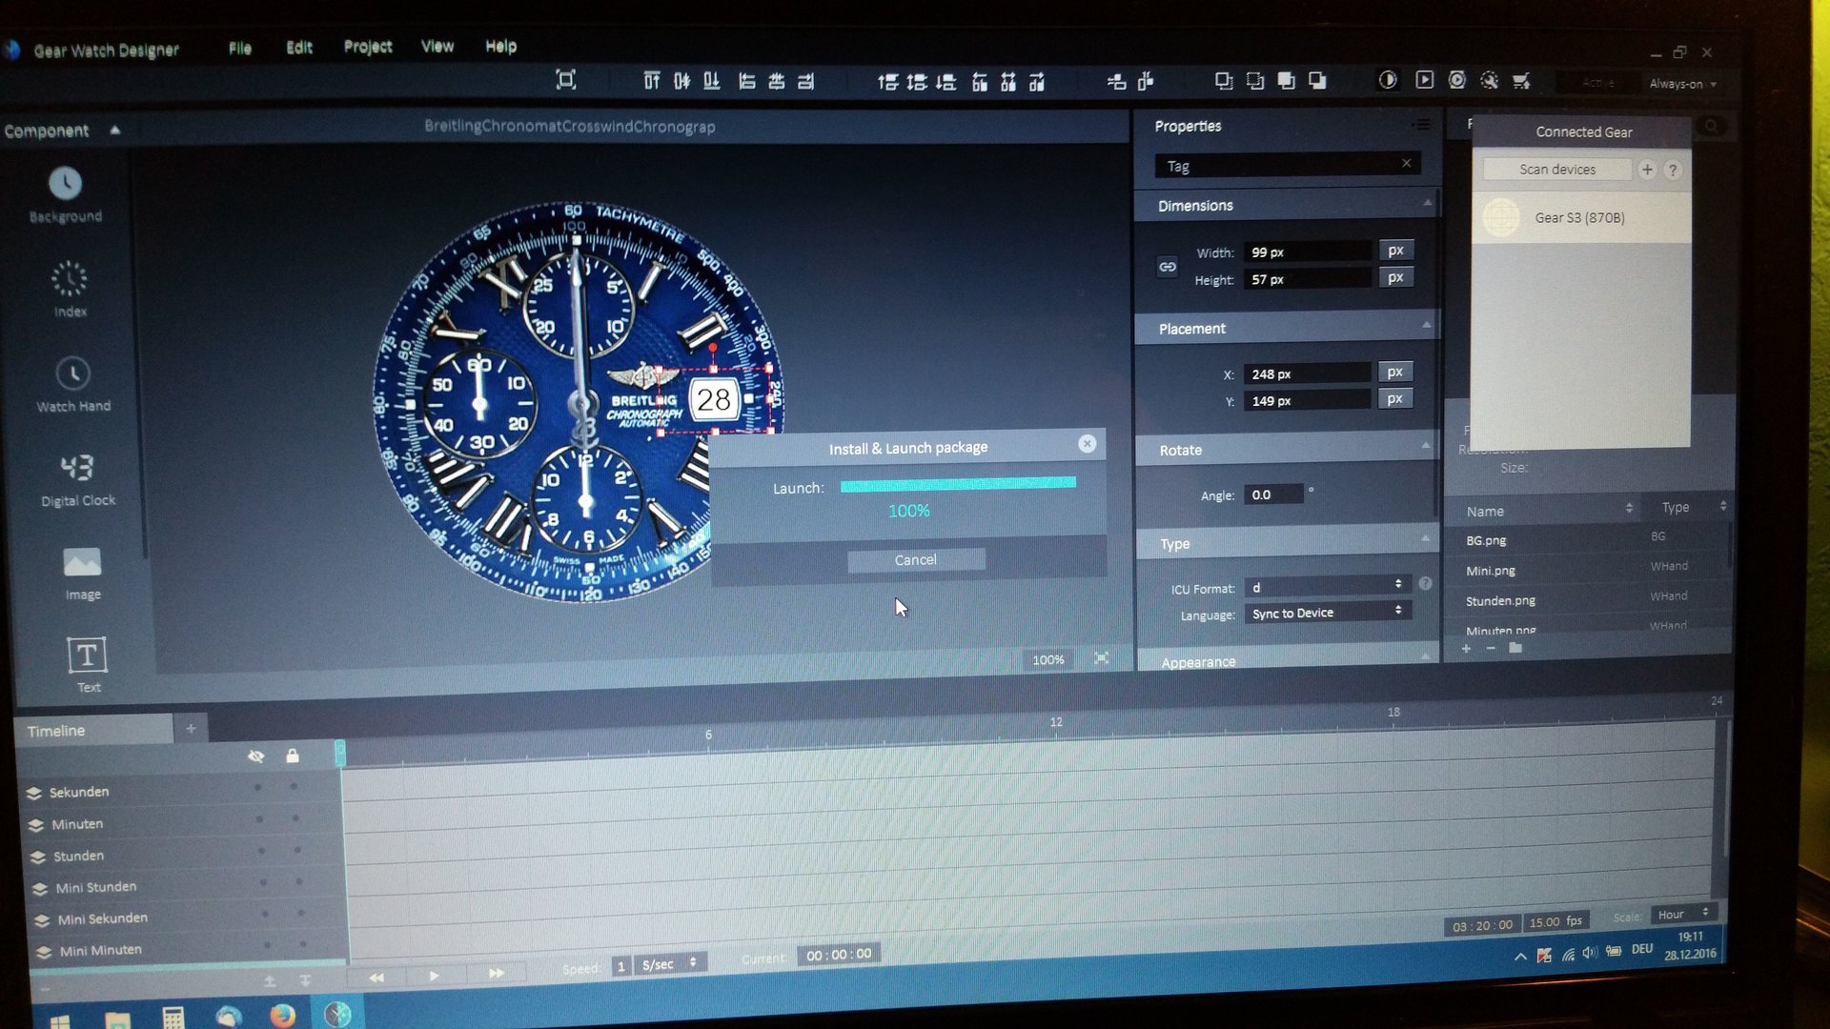Click the run-on-device toolbar icon

(x=1456, y=80)
